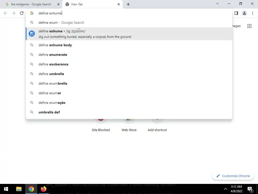The image size is (258, 194).
Task: Show hidden system tray icons
Action: (225, 189)
